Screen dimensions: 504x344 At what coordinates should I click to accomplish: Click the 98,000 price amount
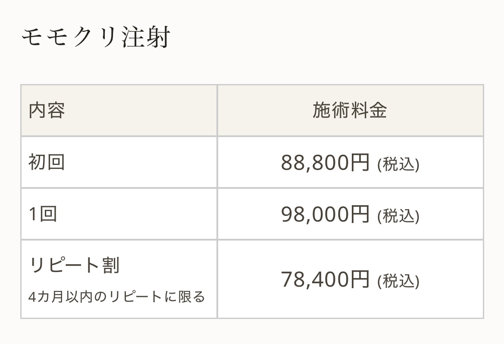click(x=314, y=214)
